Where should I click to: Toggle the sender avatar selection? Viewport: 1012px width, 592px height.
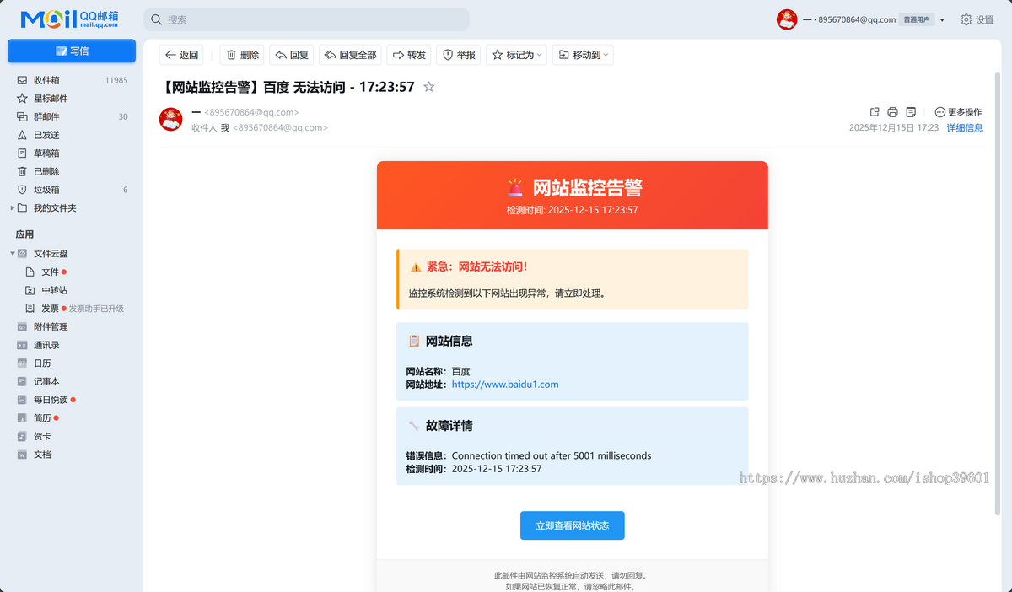170,119
